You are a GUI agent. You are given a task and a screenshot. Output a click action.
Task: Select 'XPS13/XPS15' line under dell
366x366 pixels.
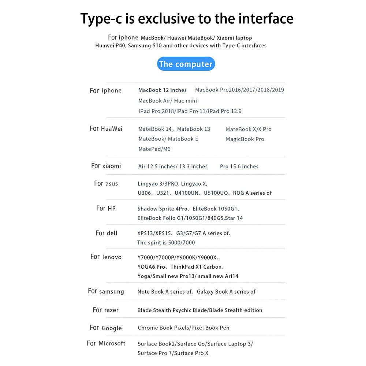[x=184, y=233]
